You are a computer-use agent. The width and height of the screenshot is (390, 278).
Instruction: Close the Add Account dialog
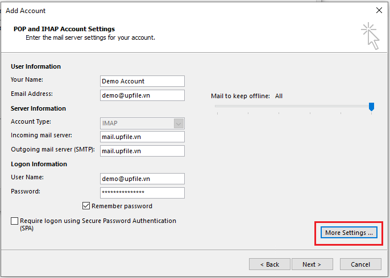pos(379,10)
